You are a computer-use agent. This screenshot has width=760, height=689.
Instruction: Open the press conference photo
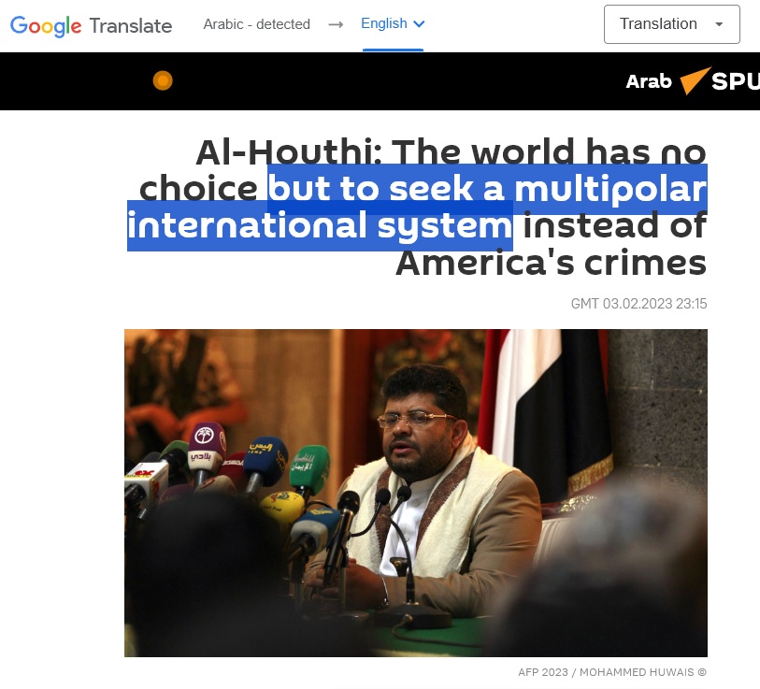click(x=416, y=493)
